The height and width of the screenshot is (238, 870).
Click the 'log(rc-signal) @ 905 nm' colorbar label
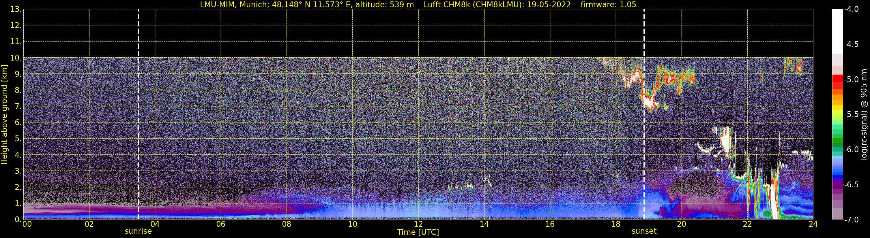tap(864, 114)
